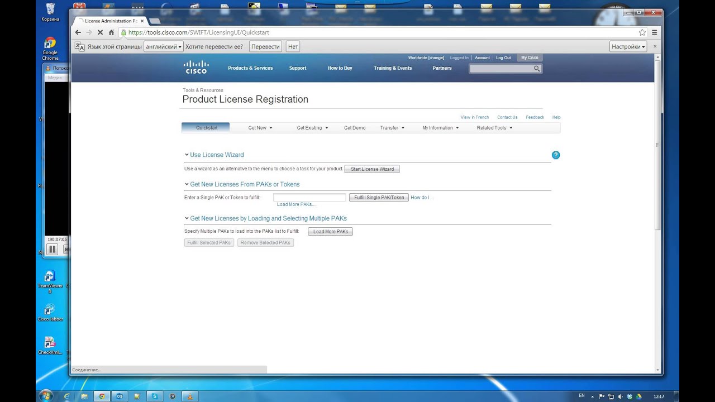Open the TeamViewer 8 desktop icon
The height and width of the screenshot is (402, 715).
pyautogui.click(x=50, y=282)
